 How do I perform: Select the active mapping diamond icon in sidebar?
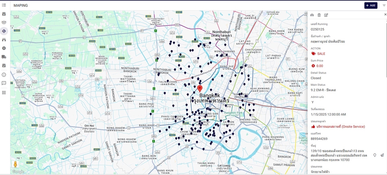[4, 31]
